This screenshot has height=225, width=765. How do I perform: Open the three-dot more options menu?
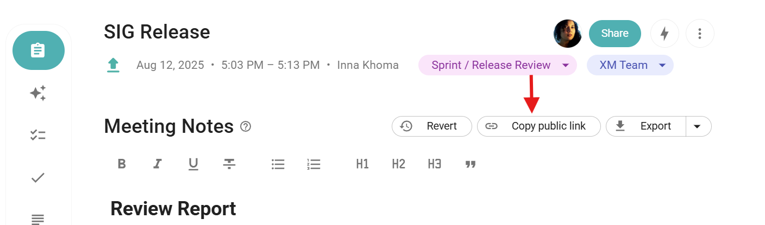coord(700,34)
